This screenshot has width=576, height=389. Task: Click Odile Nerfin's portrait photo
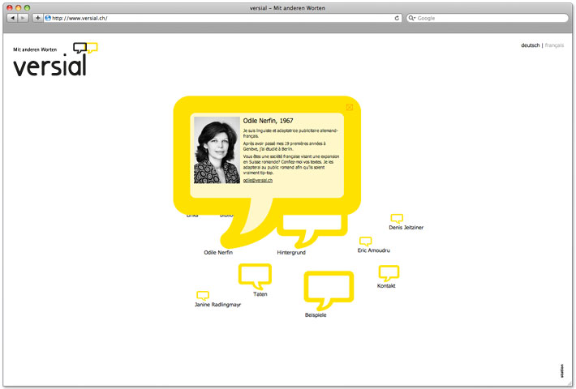pos(217,150)
